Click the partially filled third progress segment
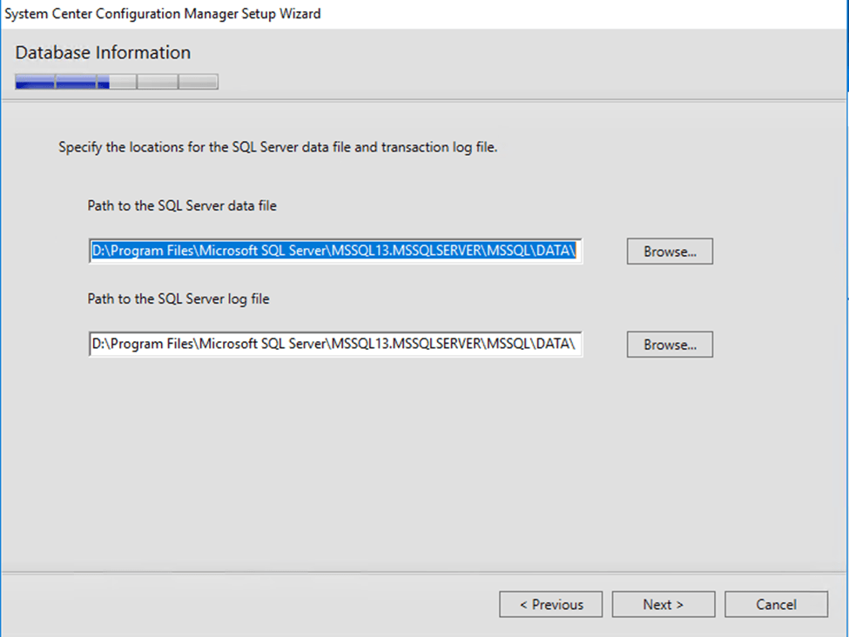 click(116, 83)
